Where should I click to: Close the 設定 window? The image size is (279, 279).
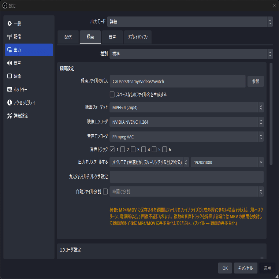point(274,6)
